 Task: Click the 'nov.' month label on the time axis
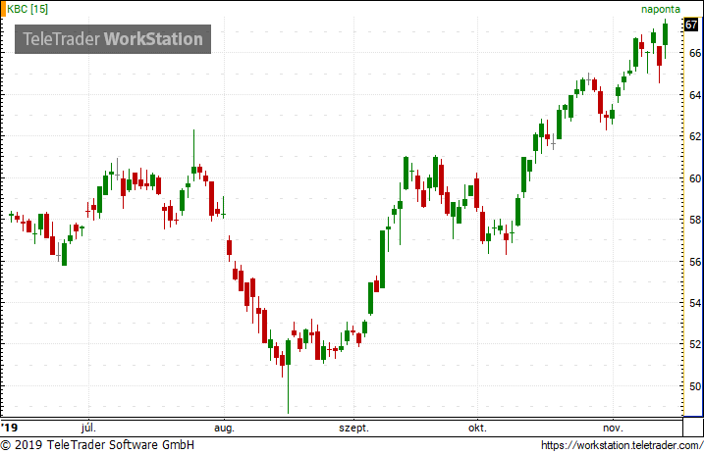613,428
